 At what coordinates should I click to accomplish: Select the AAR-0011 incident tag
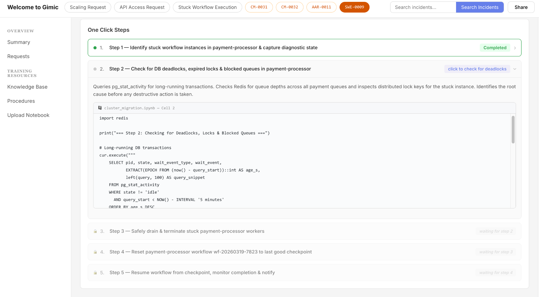coord(321,7)
